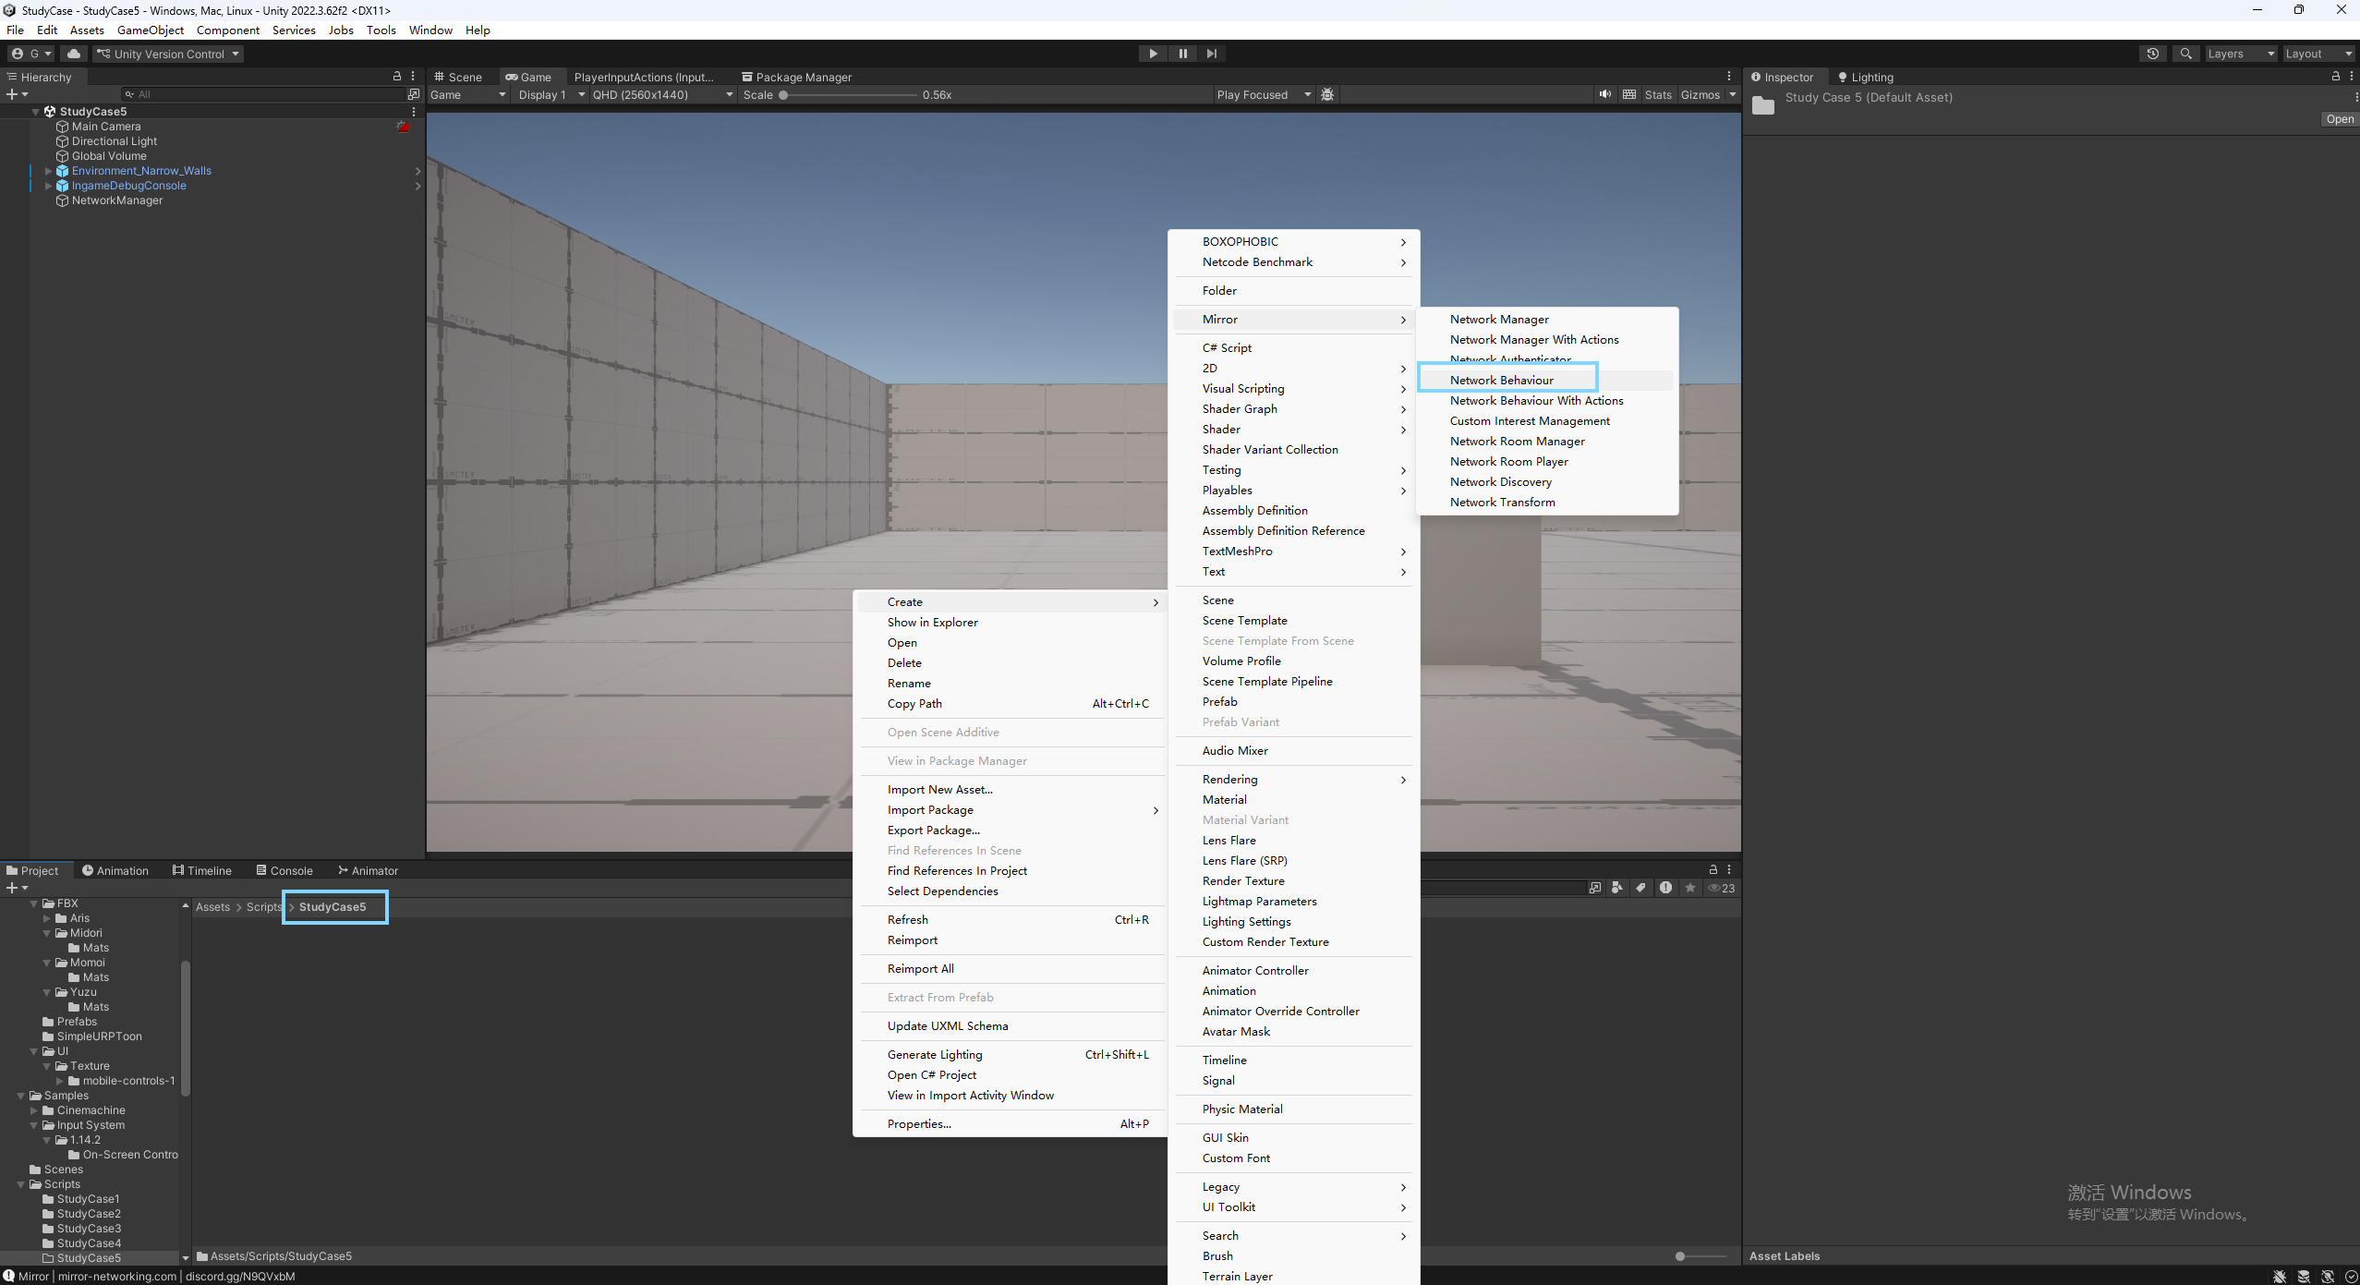Switch to the Console tab
The height and width of the screenshot is (1285, 2360).
pos(284,870)
